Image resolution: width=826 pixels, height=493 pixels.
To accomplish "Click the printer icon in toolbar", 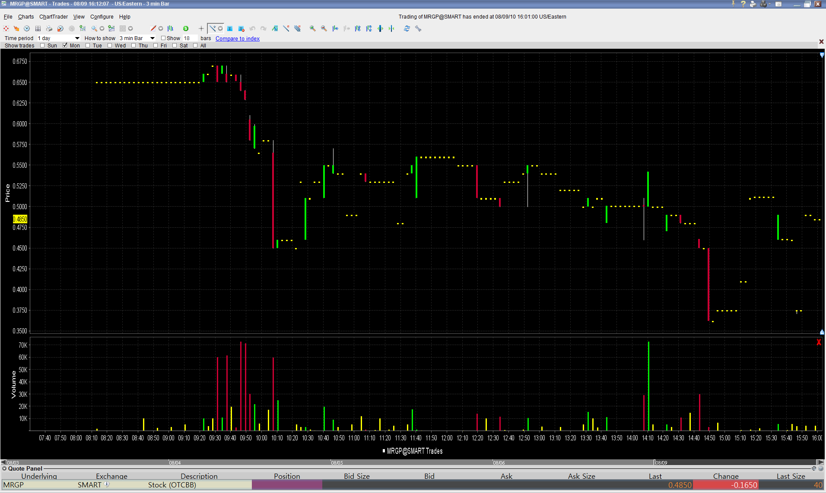I will click(x=49, y=28).
